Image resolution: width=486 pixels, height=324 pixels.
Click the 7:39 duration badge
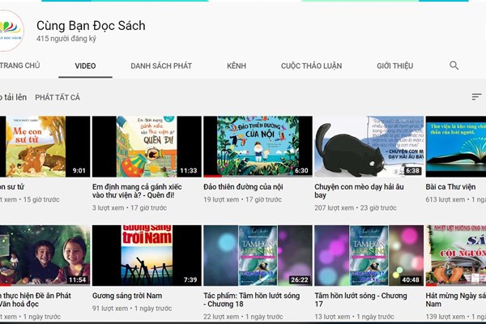(190, 279)
